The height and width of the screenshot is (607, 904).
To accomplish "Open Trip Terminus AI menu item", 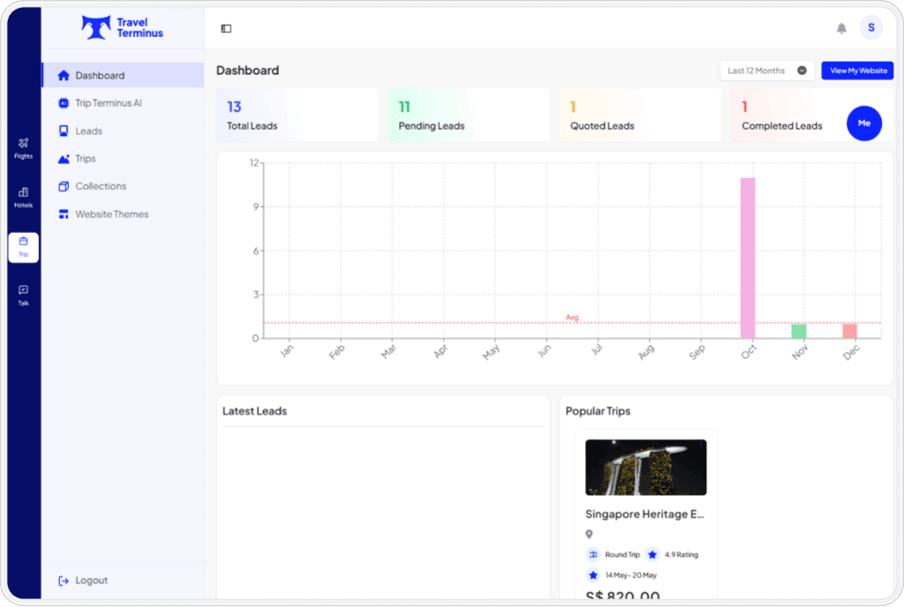I will click(108, 103).
